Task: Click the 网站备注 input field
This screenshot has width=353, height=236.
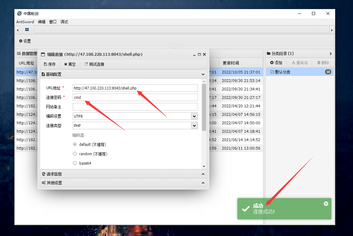Action: pos(135,107)
